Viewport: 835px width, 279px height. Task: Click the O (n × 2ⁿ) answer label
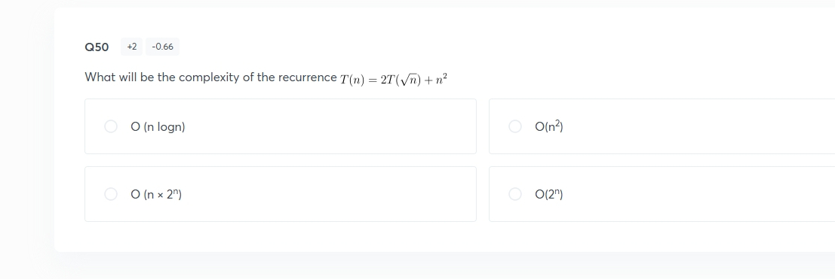(x=156, y=195)
